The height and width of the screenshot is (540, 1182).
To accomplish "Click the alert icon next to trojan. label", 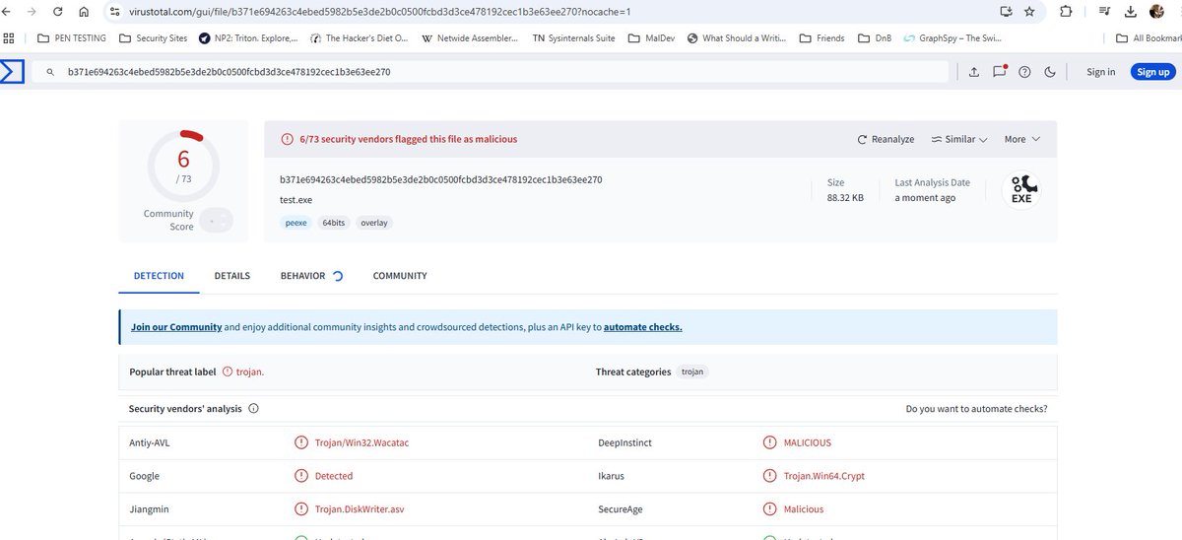I will (228, 371).
